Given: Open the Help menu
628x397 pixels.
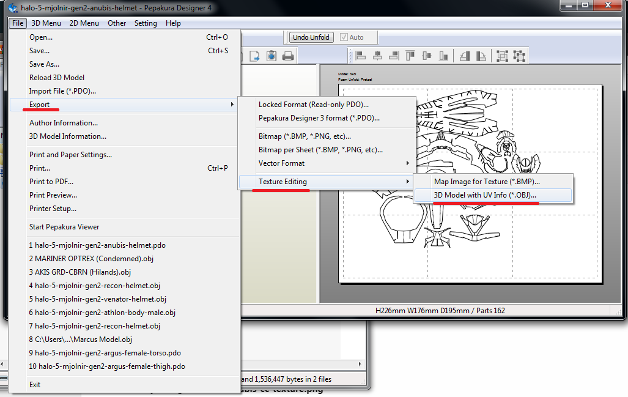Looking at the screenshot, I should tap(173, 23).
